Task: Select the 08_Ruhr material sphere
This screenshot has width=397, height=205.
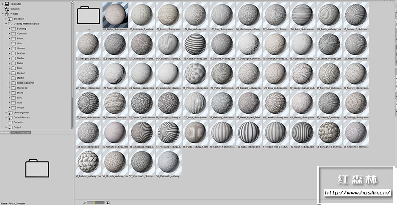Action: [x=302, y=14]
